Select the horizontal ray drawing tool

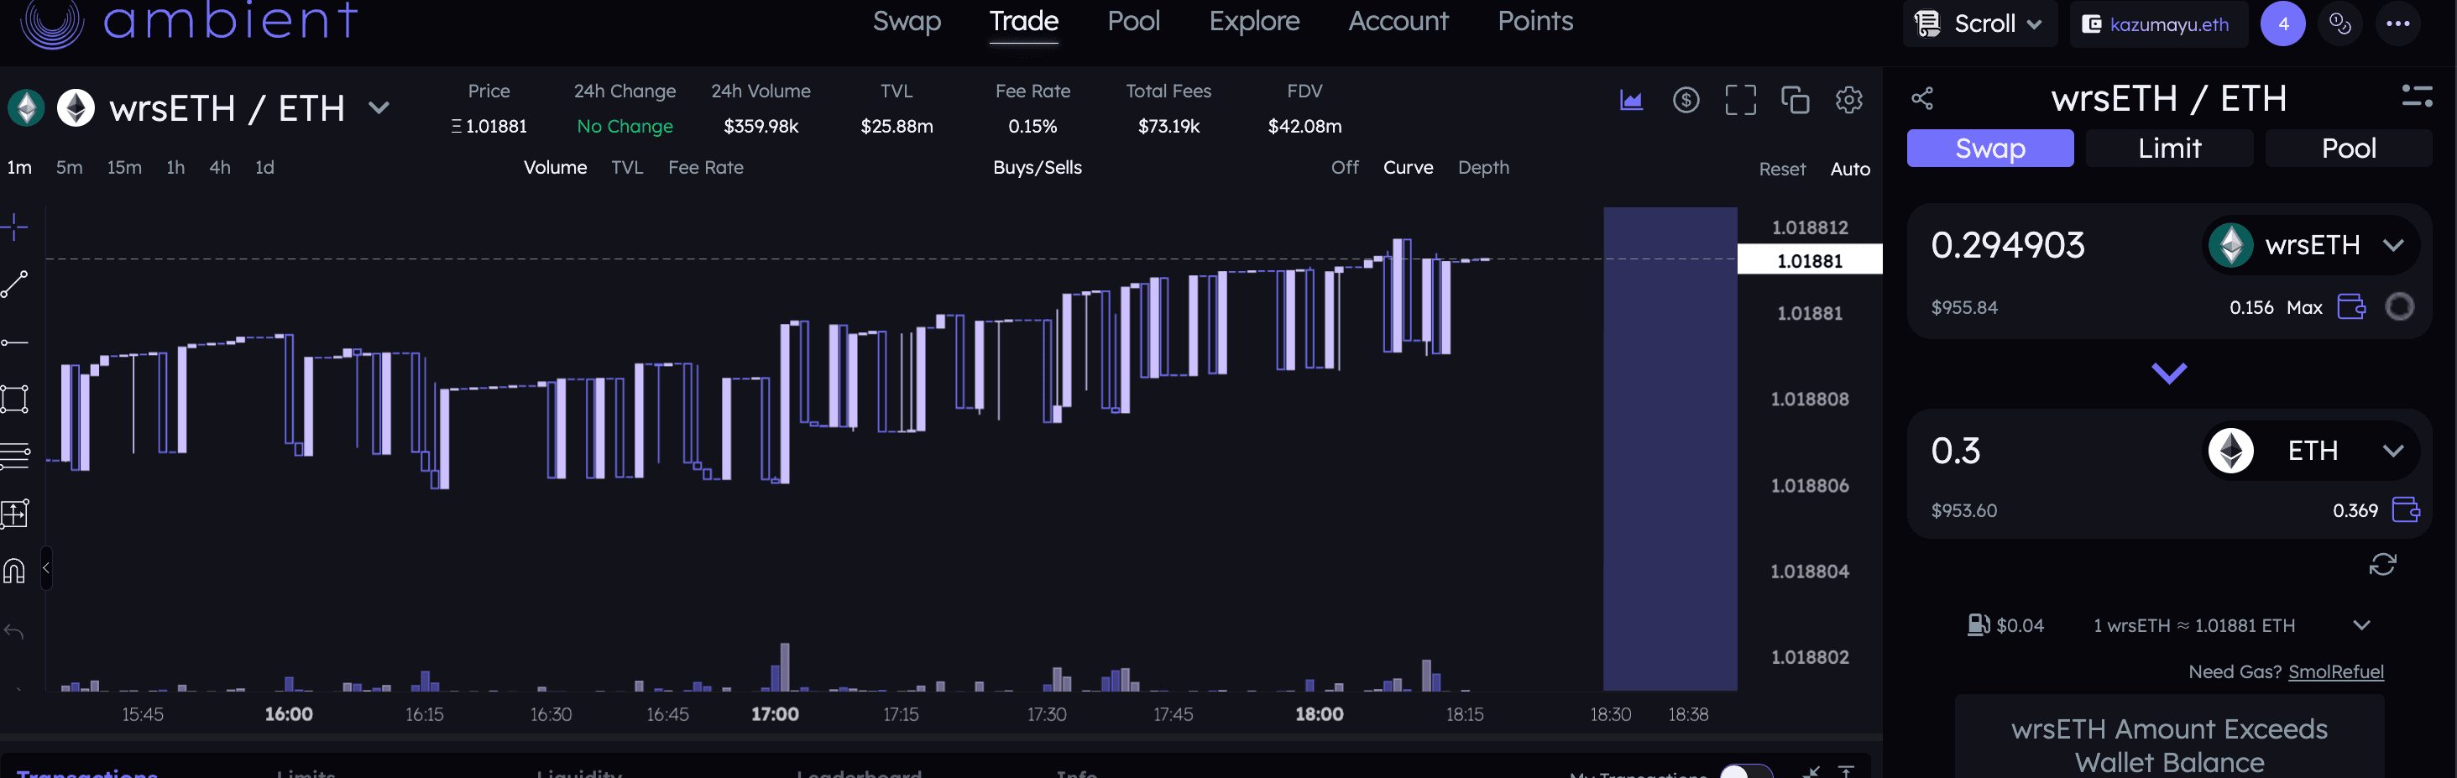(x=14, y=342)
